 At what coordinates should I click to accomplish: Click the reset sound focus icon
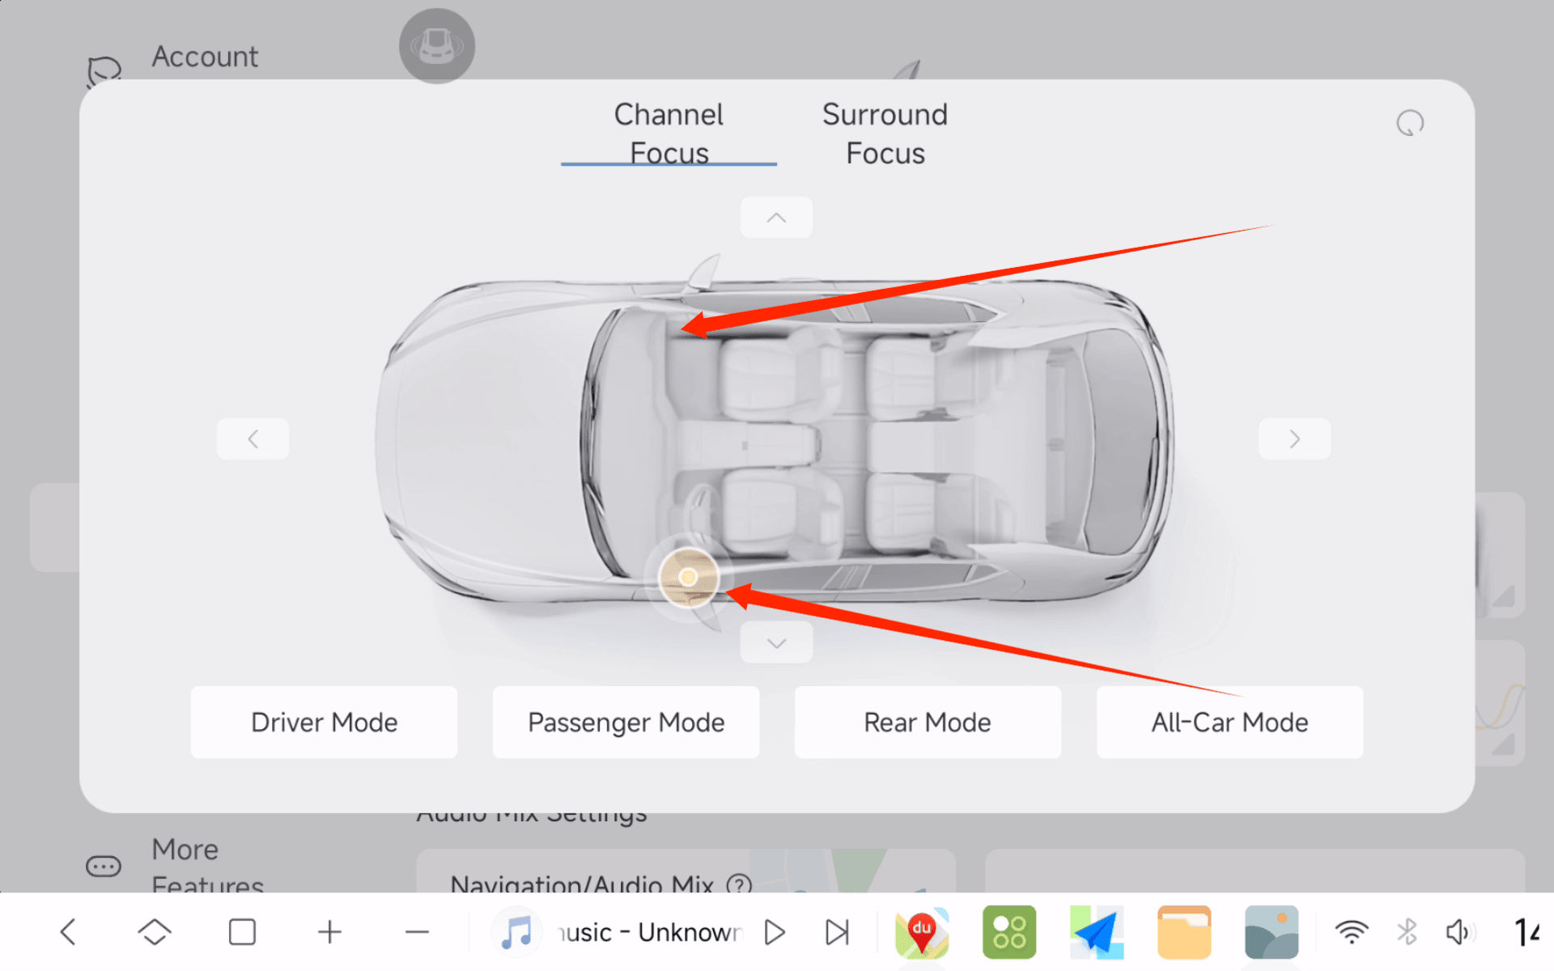point(1409,123)
